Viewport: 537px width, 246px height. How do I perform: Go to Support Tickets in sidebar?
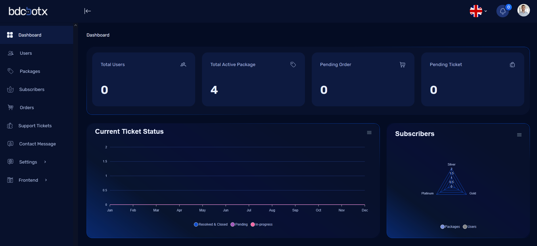click(x=35, y=126)
